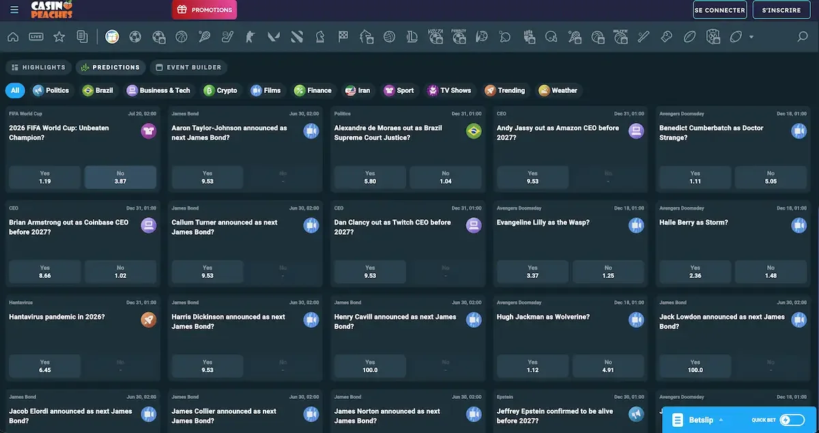Select the All category filter
This screenshot has width=819, height=433.
click(15, 90)
